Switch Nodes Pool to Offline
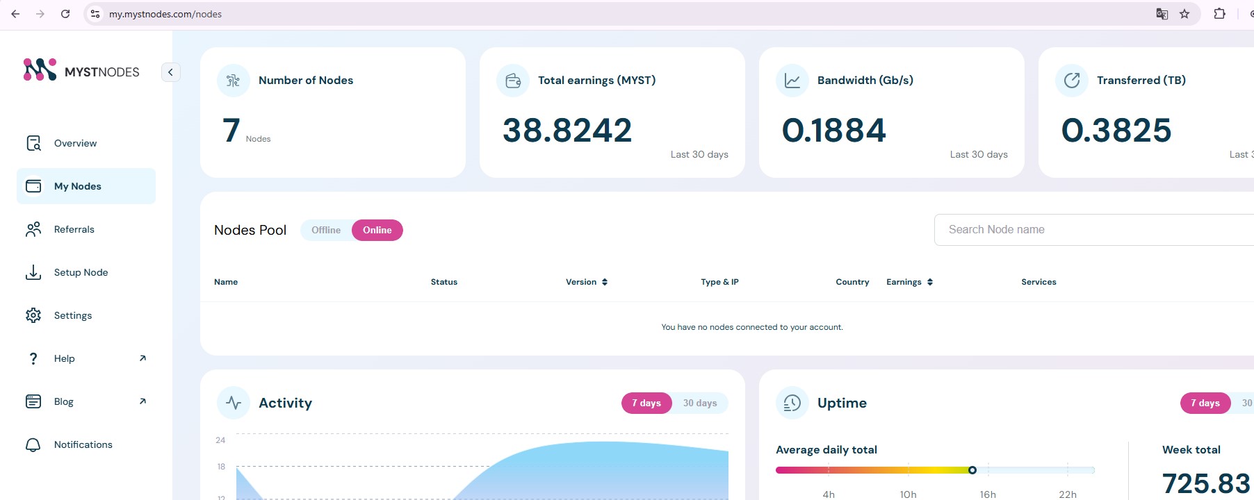The image size is (1254, 500). [326, 230]
